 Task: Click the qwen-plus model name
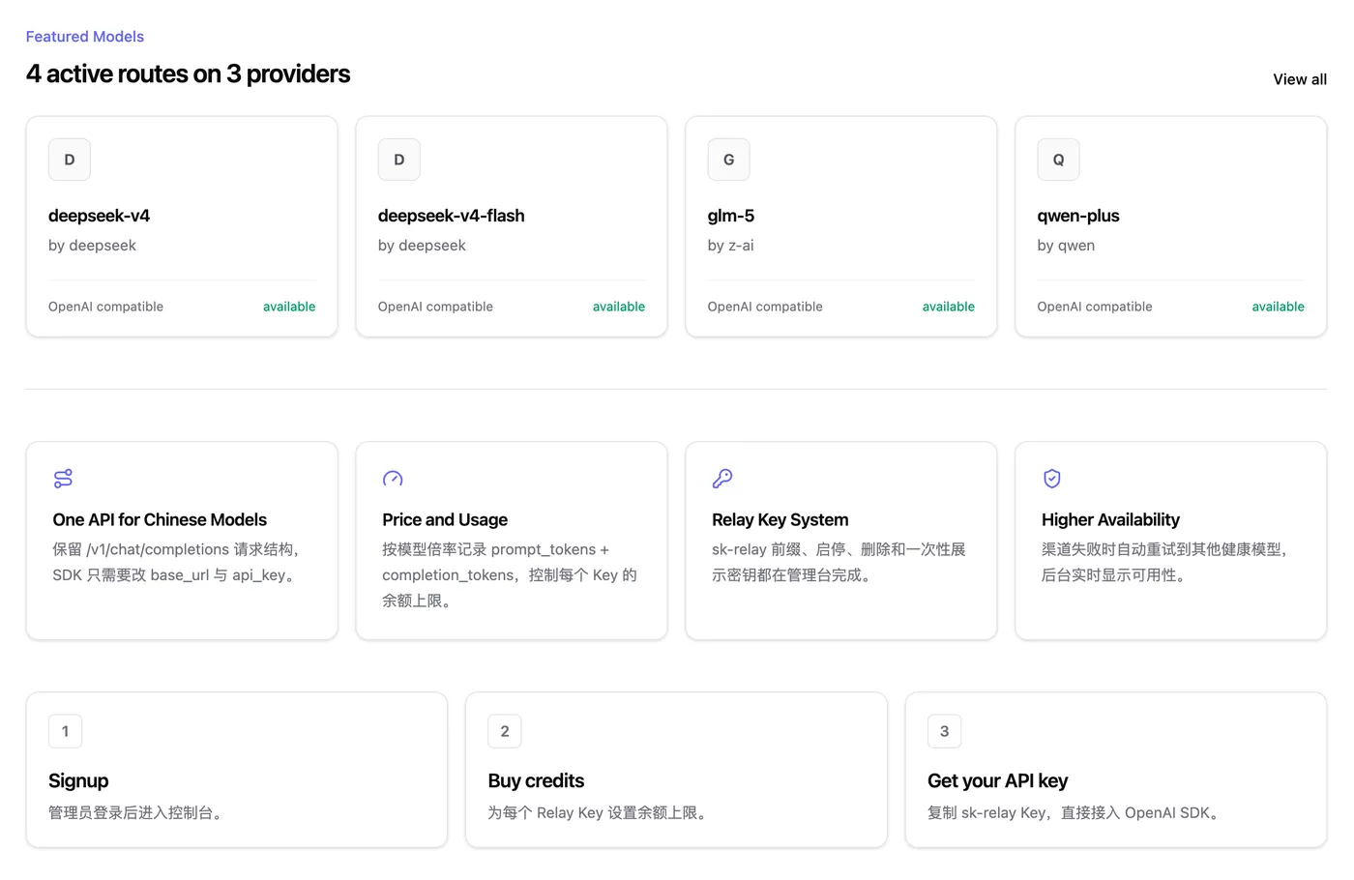pos(1078,216)
